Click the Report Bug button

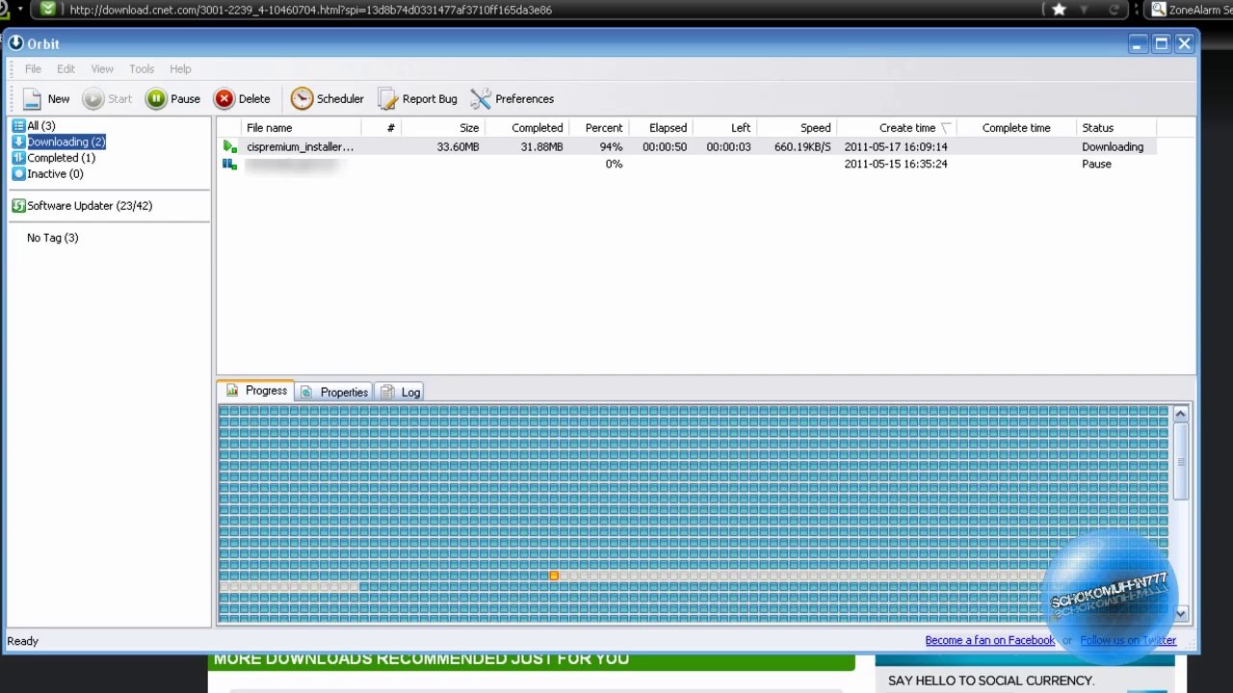tap(417, 99)
